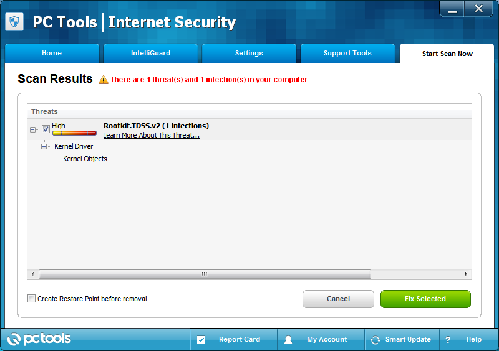Collapse the High threat tree node
Image resolution: width=499 pixels, height=351 pixels.
click(33, 129)
